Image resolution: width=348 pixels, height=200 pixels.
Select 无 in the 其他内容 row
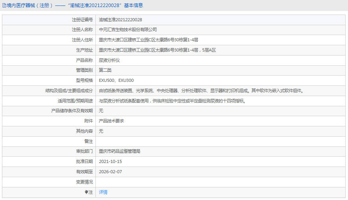tap(101, 131)
